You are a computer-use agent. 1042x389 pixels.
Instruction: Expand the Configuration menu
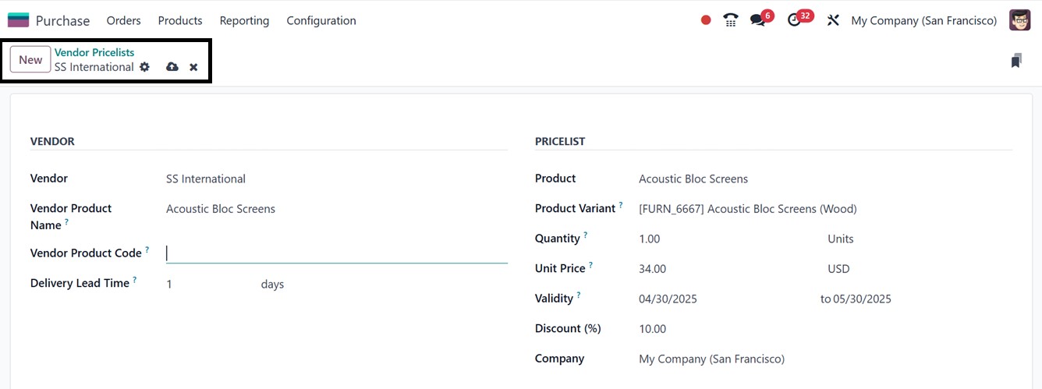321,20
